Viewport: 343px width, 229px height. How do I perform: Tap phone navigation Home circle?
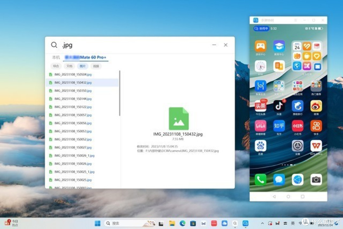(x=288, y=197)
